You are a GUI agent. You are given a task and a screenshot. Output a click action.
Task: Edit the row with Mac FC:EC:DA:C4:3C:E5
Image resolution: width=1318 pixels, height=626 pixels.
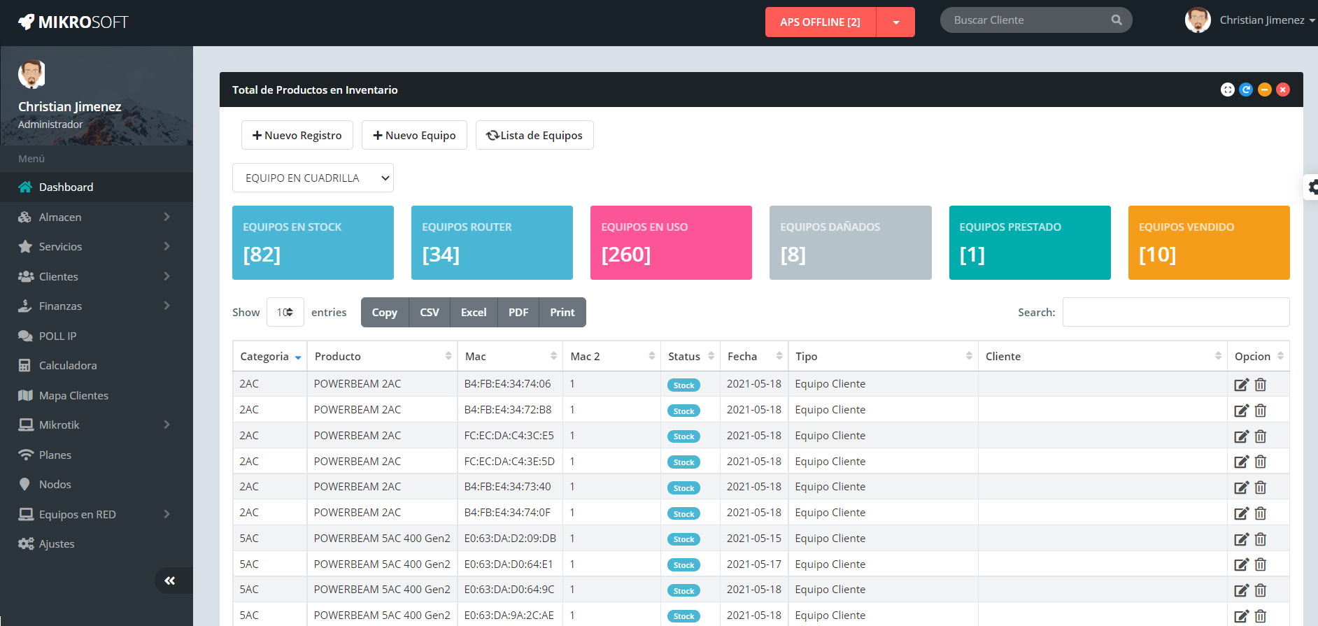tap(1241, 436)
